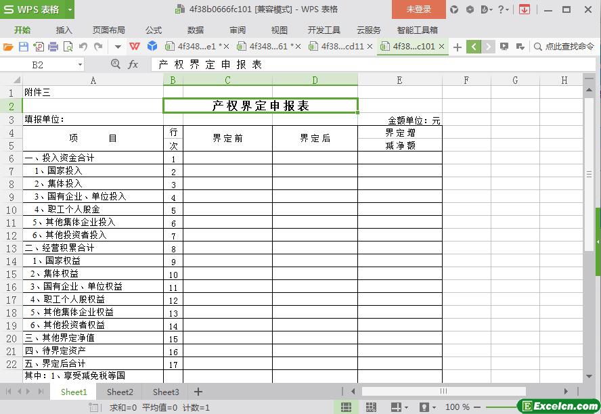Click the skin icon in title bar
601x414 pixels.
[454, 9]
